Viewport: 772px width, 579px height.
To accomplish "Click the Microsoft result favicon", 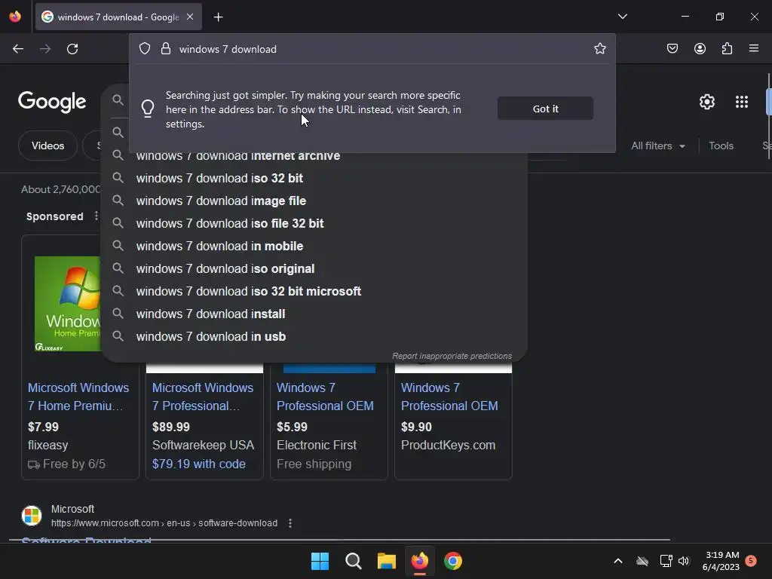I will click(x=32, y=516).
